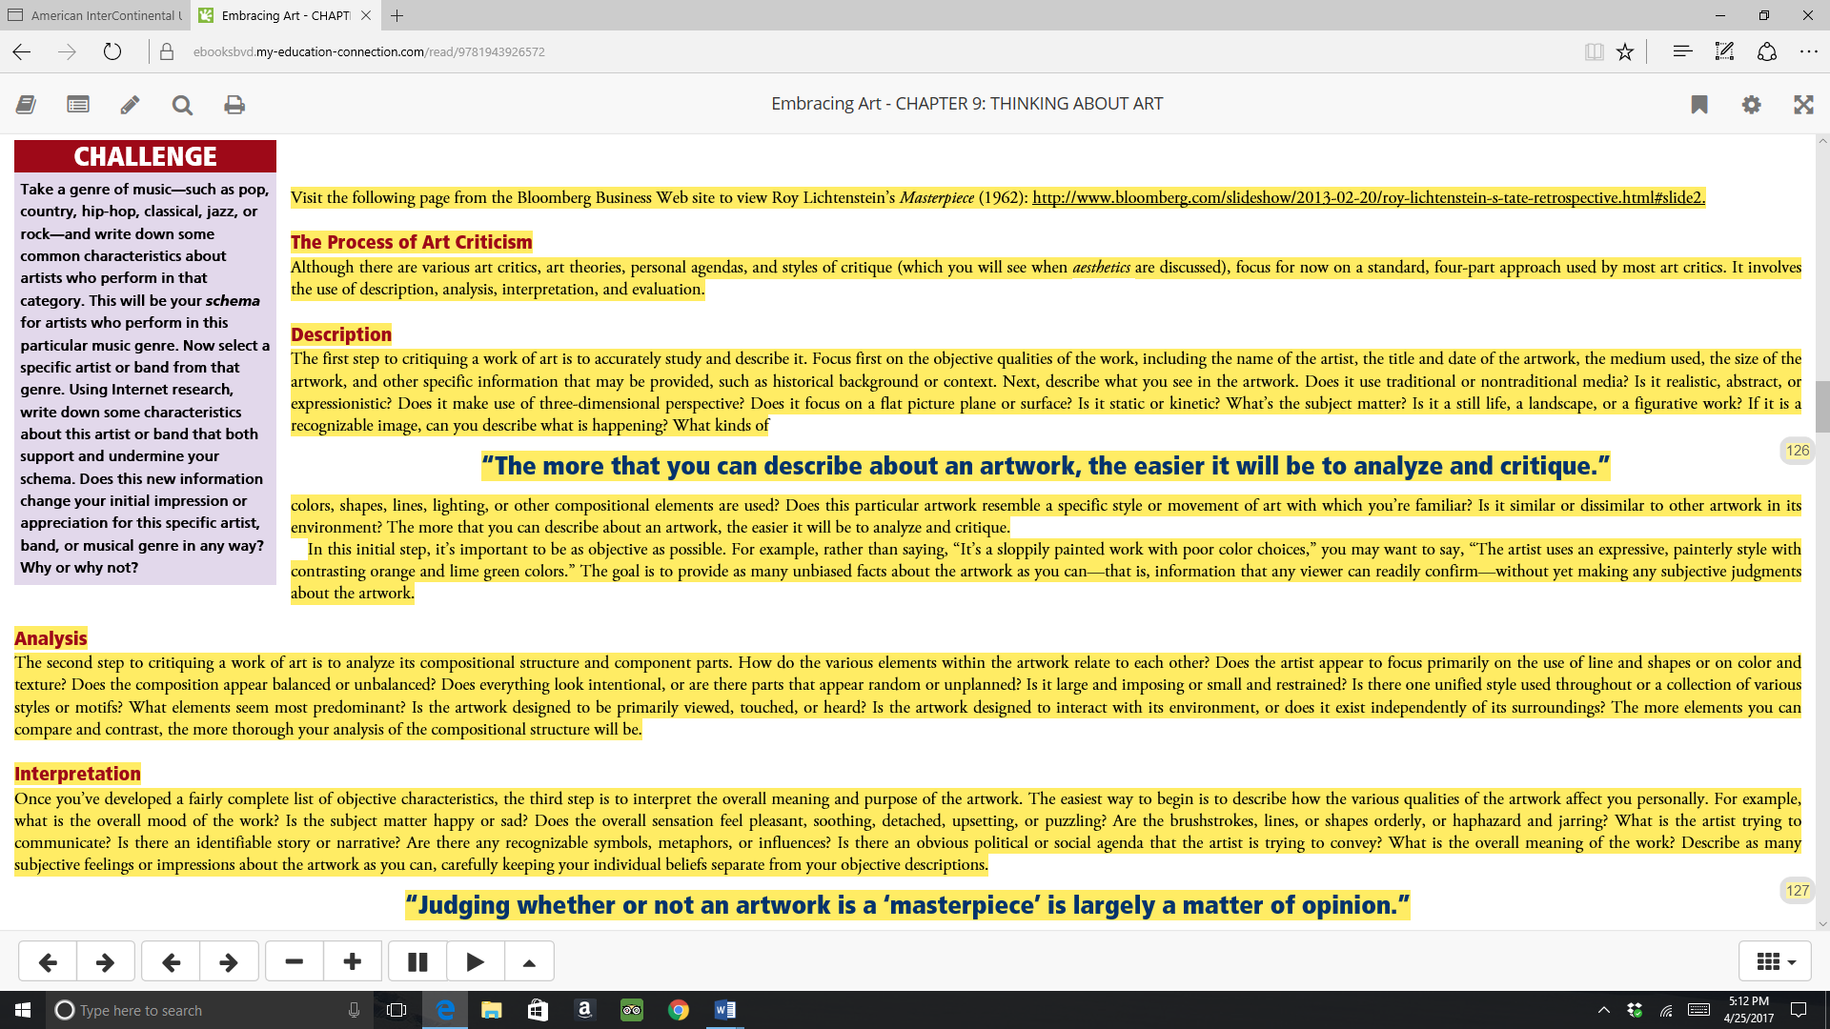Toggle the bookmark for this page

pyautogui.click(x=1698, y=105)
